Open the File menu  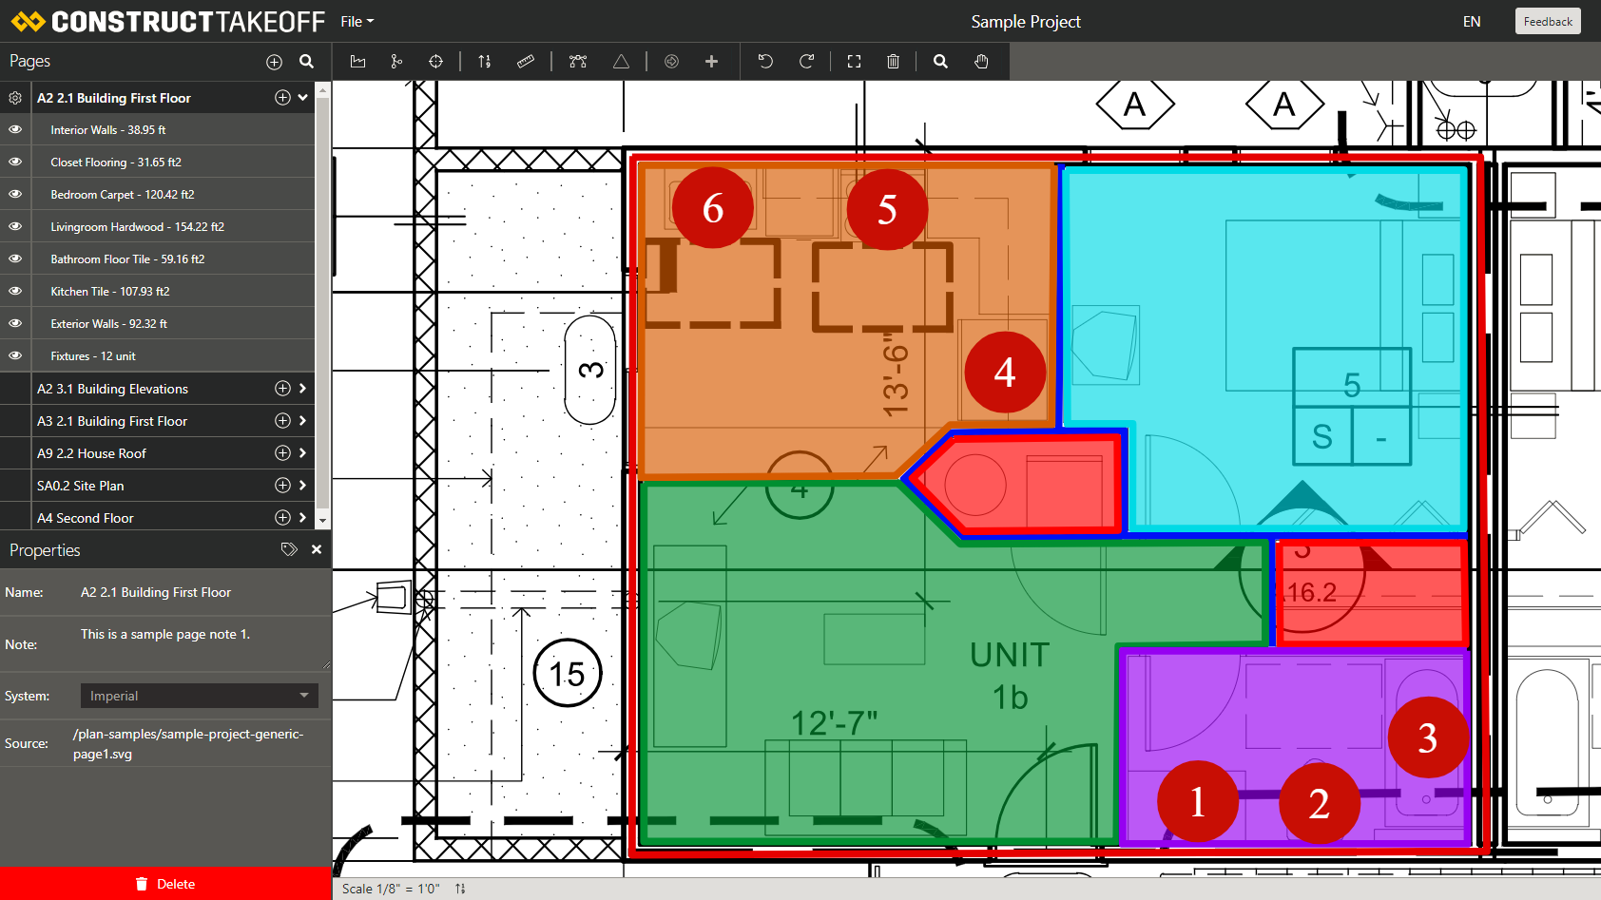pyautogui.click(x=357, y=22)
